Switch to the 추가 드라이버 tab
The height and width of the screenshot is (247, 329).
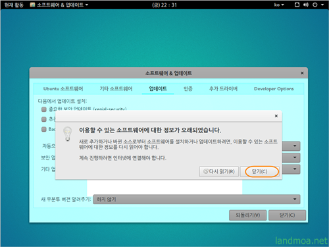click(223, 89)
